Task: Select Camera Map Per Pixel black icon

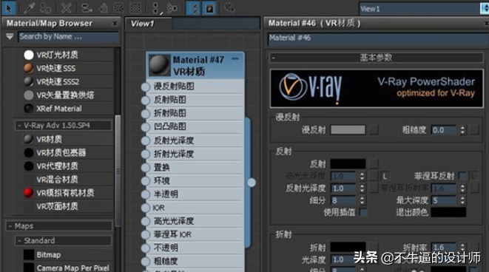Action: coord(29,268)
